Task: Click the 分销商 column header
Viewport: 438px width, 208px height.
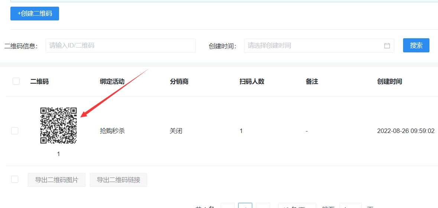Action: click(x=179, y=81)
